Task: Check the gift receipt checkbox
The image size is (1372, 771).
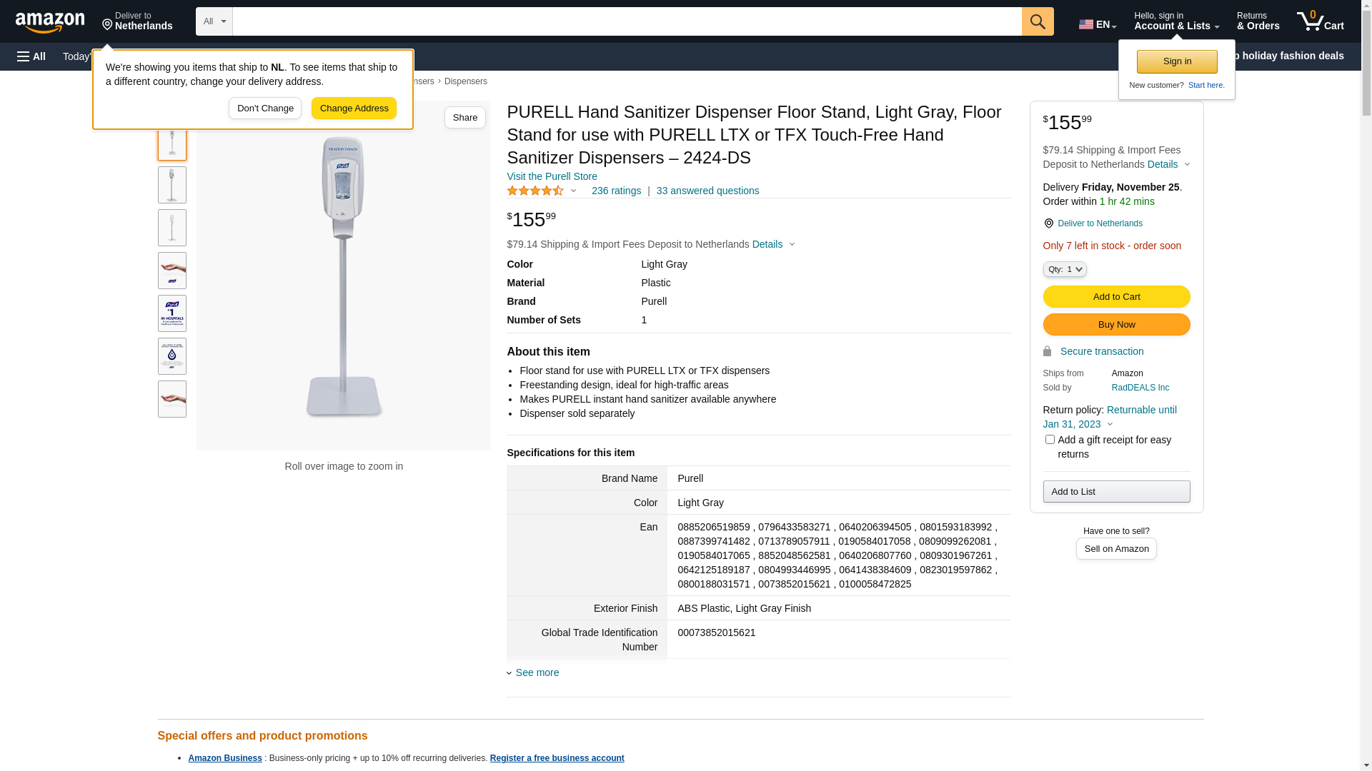Action: [x=1050, y=440]
